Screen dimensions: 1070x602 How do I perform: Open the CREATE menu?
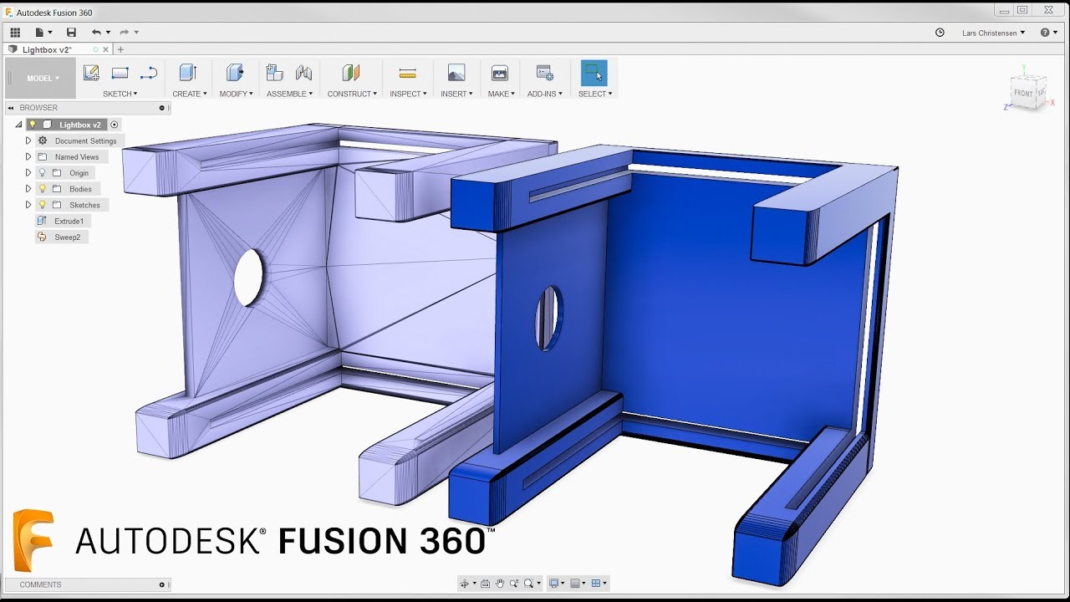[190, 94]
